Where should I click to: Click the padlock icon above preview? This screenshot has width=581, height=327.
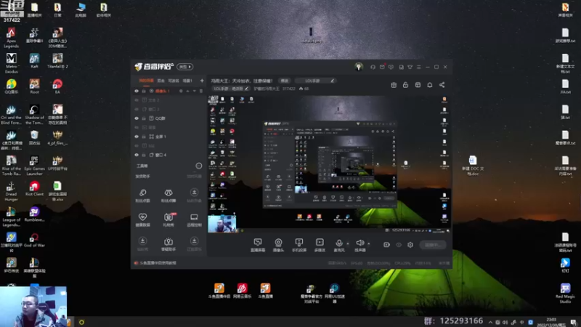tap(405, 85)
